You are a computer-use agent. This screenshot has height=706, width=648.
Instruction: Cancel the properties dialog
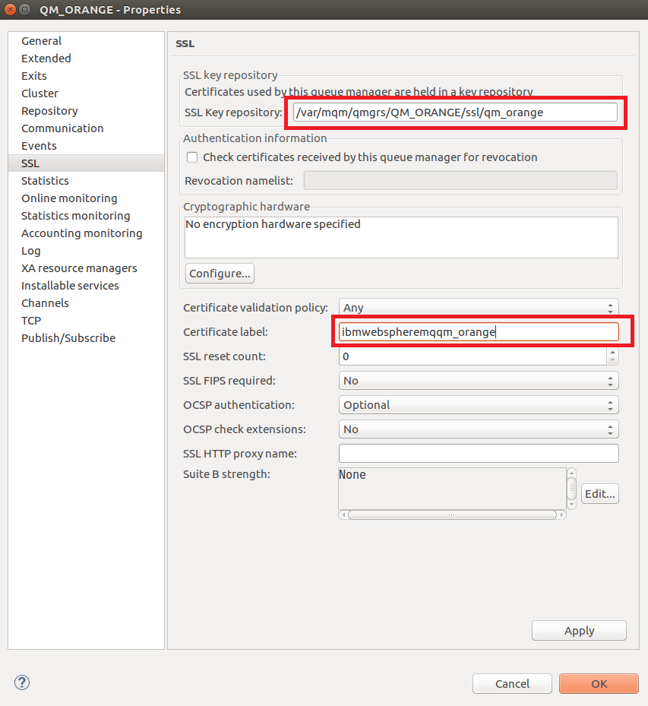512,683
